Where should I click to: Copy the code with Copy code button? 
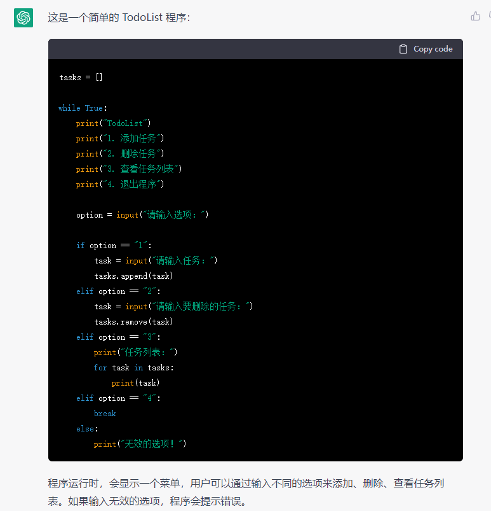[x=426, y=49]
